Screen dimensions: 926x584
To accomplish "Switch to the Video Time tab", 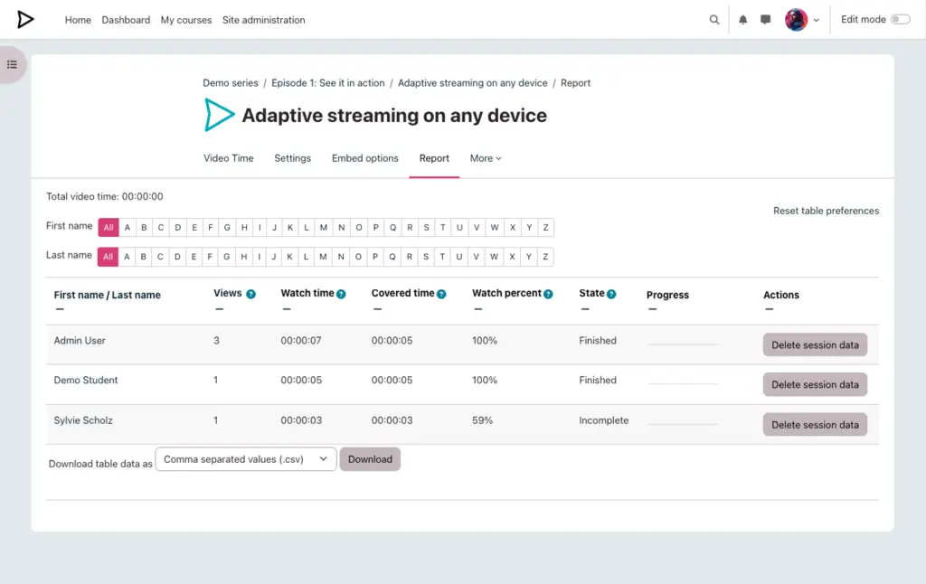I will coord(229,158).
